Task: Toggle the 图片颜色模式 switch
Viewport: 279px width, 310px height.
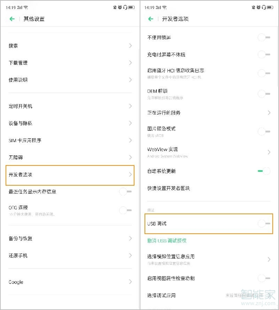Action: pos(263,131)
